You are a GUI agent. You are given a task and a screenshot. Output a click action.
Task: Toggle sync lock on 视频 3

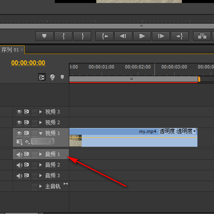pyautogui.click(x=27, y=112)
